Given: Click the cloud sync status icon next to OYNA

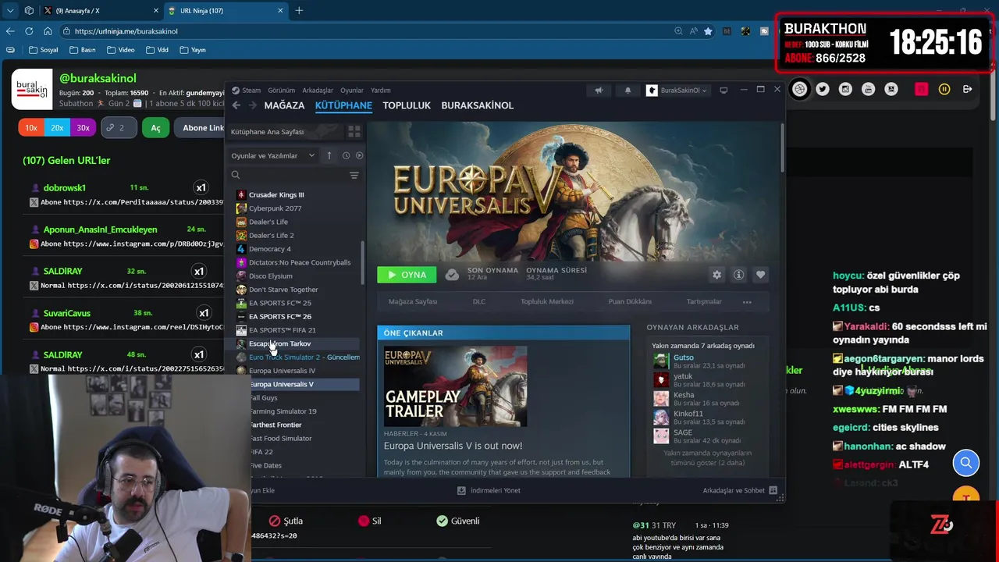Looking at the screenshot, I should (x=452, y=275).
